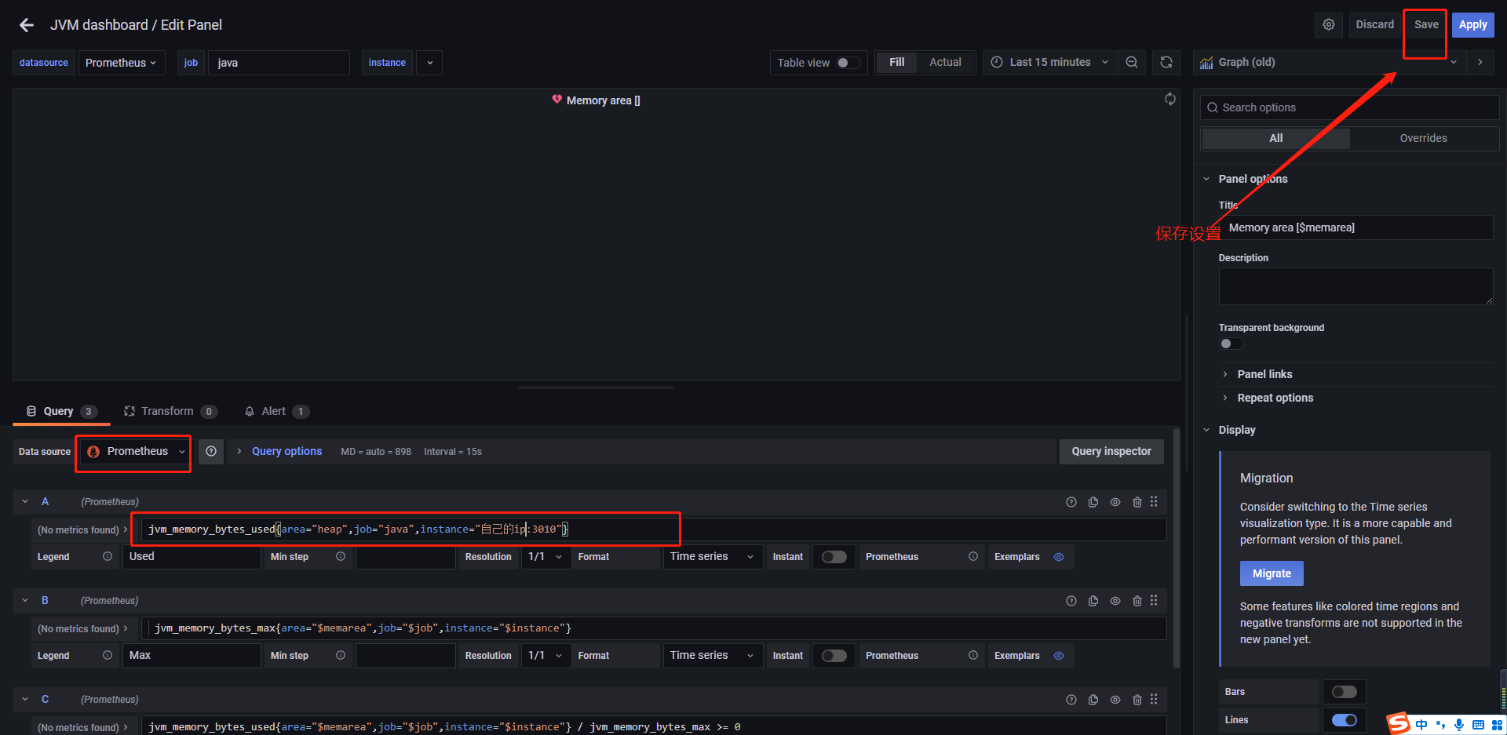Click drag handle of query B
This screenshot has height=735, width=1507.
click(1154, 601)
